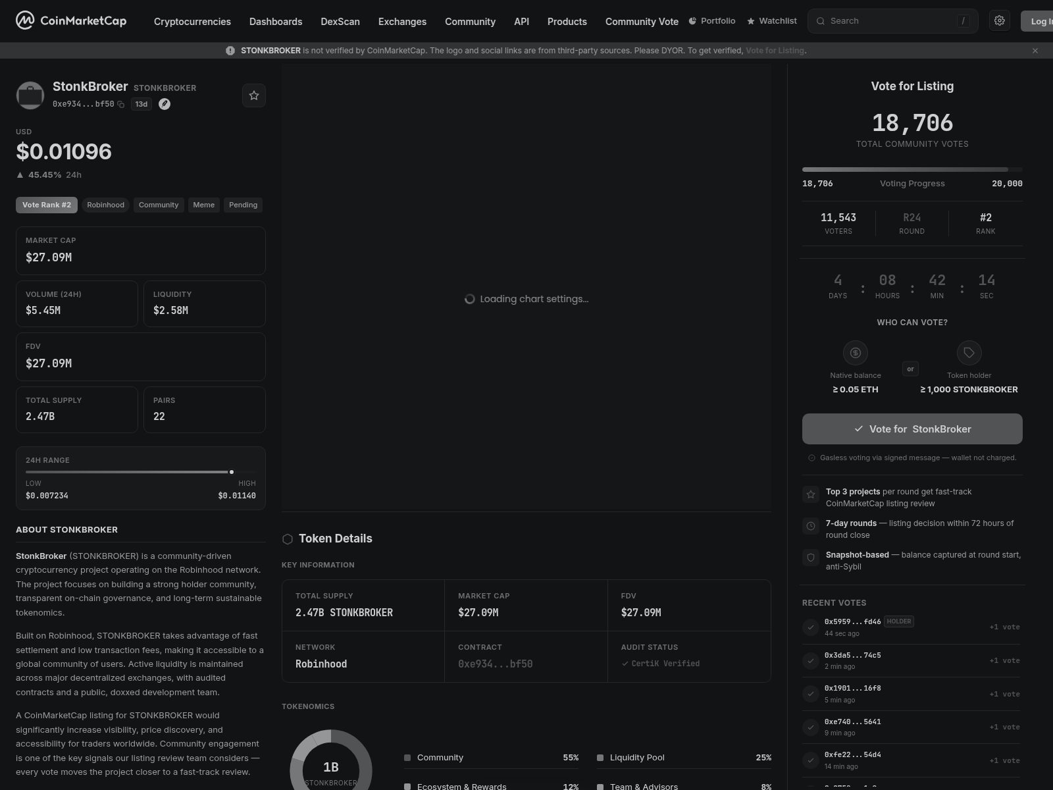Click the Liquidity $2.58M card
Screen dimensions: 1053x790
[x=205, y=303]
